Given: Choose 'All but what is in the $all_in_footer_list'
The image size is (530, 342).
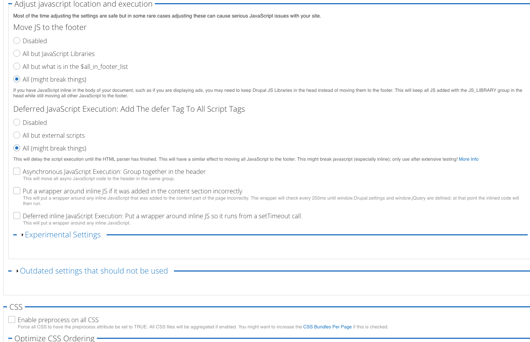Looking at the screenshot, I should pos(17,67).
